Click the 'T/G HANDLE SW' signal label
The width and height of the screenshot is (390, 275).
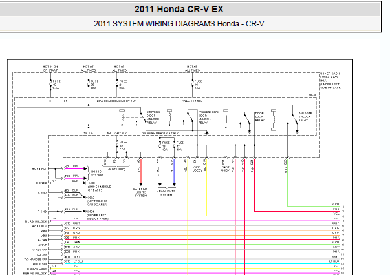(x=36, y=260)
